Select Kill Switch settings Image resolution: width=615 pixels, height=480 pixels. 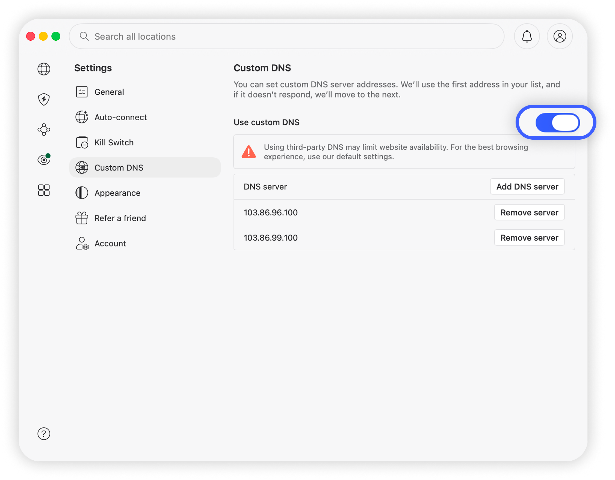pos(145,143)
